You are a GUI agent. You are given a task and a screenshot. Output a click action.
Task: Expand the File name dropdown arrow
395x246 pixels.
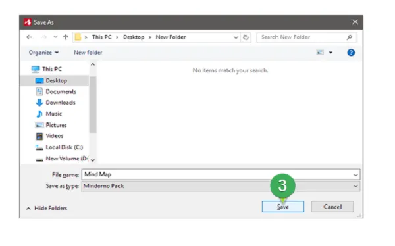point(355,174)
